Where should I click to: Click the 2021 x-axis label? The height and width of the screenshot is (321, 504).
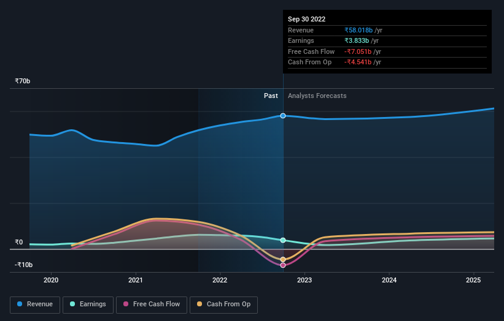pyautogui.click(x=135, y=281)
